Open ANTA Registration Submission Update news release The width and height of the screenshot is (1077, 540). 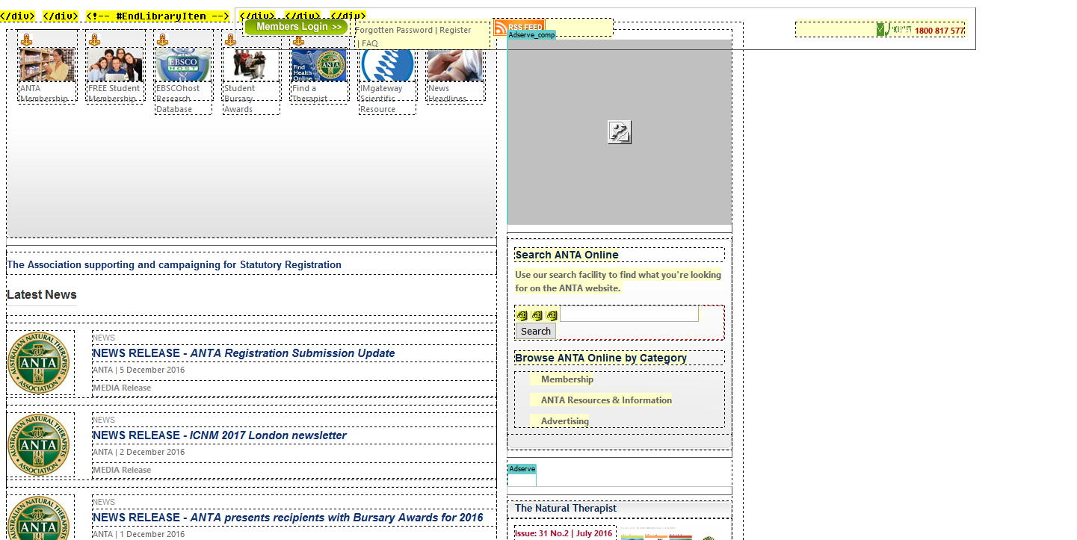[x=244, y=353]
